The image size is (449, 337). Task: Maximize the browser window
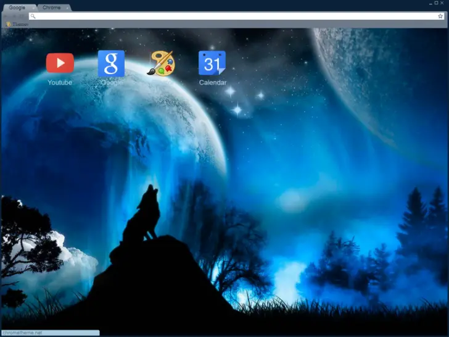tap(436, 3)
